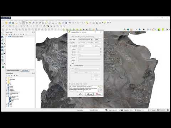Uncheck the Target SRS checkbox
This screenshot has width=171, height=128.
coord(70,46)
